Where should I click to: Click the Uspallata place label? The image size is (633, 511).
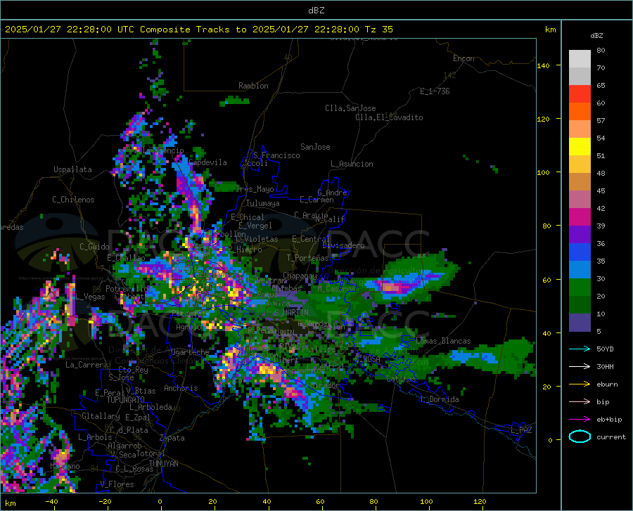(72, 169)
